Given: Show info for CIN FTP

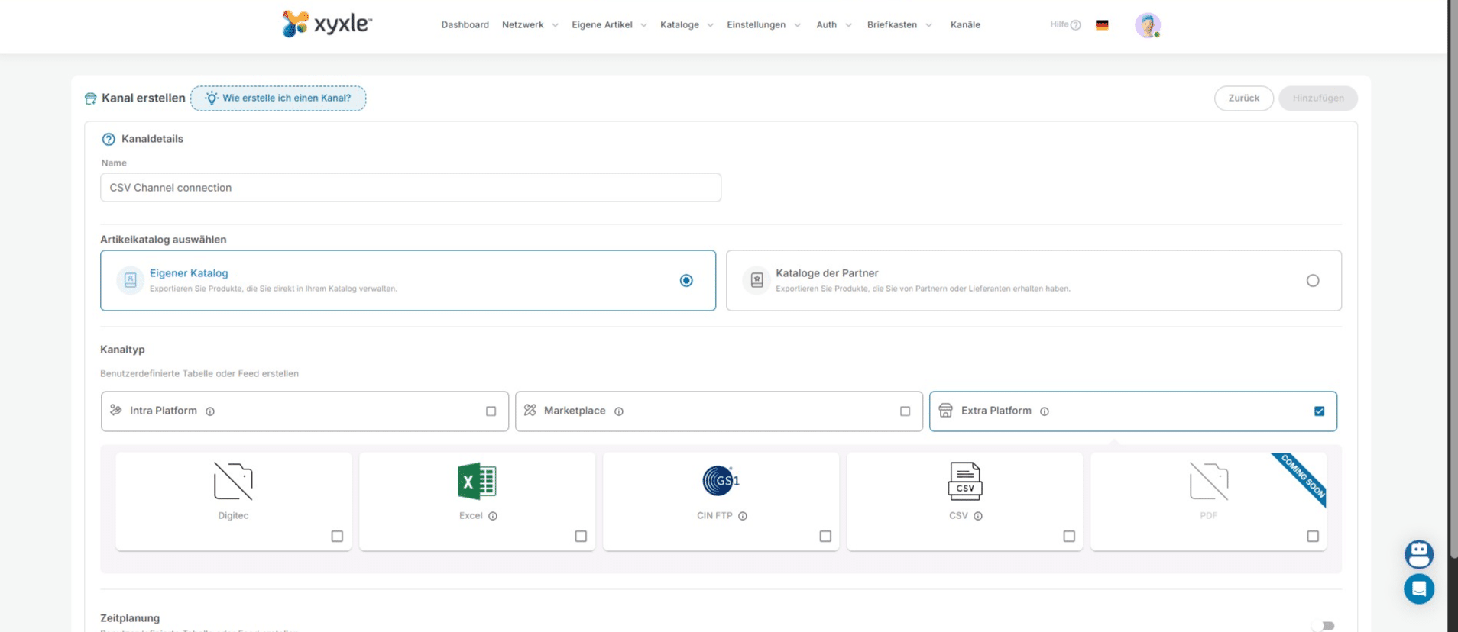Looking at the screenshot, I should [743, 516].
